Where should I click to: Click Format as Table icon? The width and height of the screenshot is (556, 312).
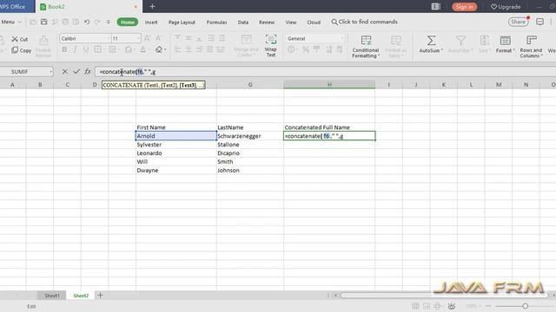pos(396,40)
